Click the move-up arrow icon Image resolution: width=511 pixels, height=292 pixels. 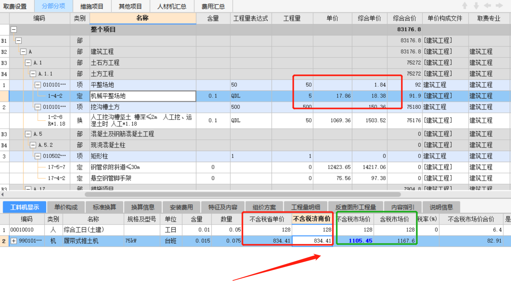pyautogui.click(x=465, y=6)
